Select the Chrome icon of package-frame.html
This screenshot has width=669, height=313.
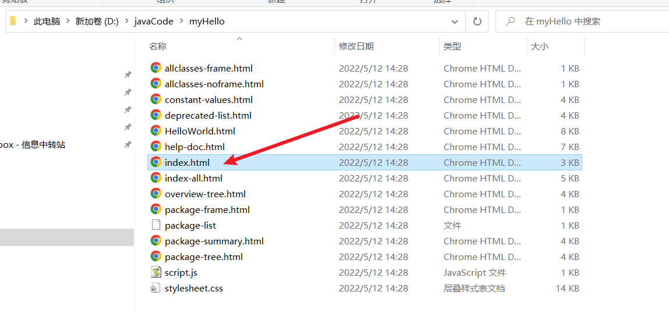(x=155, y=209)
